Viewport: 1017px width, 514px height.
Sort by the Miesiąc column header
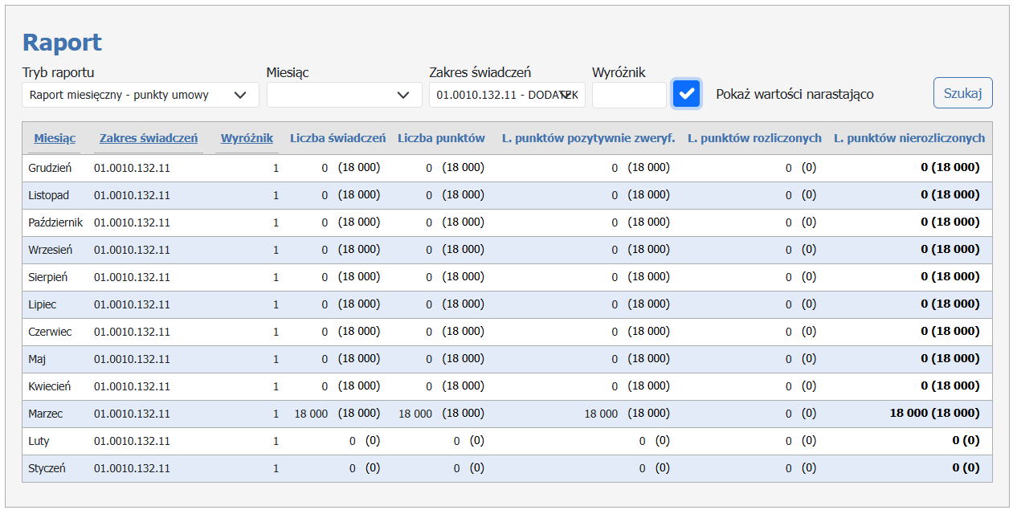point(55,138)
